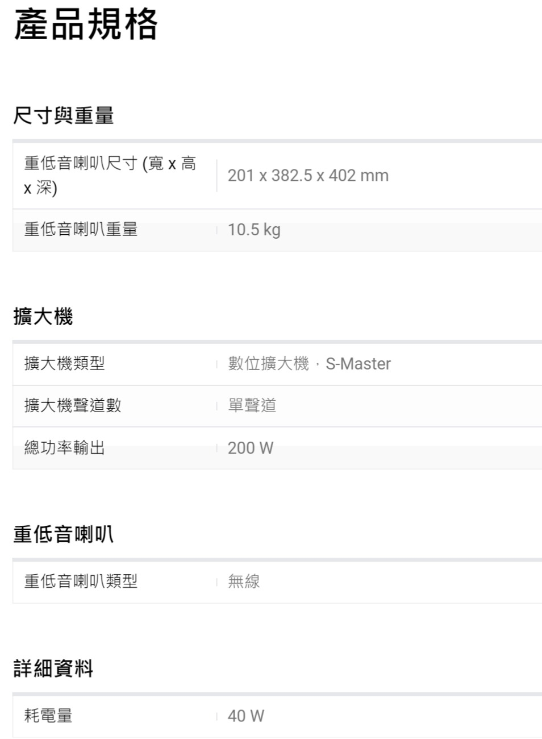Select the 總功率輸出 row label
This screenshot has height=739, width=542.
point(64,448)
